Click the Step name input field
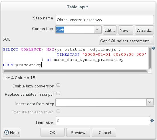The image size is (157, 140). [105, 19]
